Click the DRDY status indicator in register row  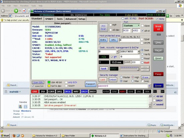click(x=84, y=92)
